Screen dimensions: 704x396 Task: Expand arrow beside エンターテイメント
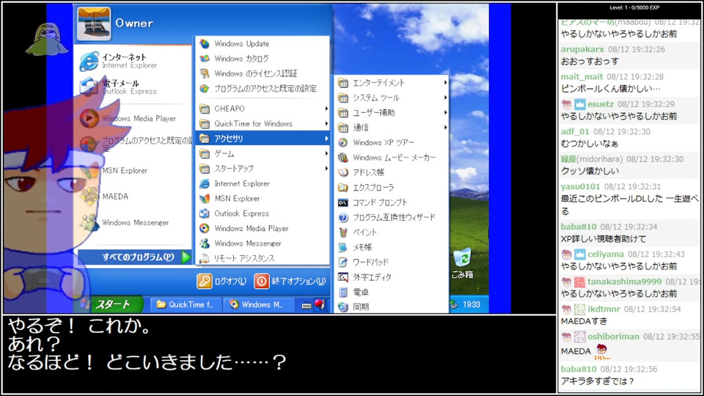[x=445, y=83]
